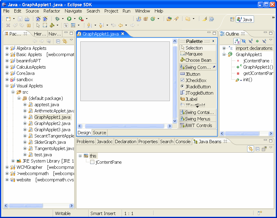Expand import declarations in Outline
277x218 pixels.
click(x=224, y=48)
